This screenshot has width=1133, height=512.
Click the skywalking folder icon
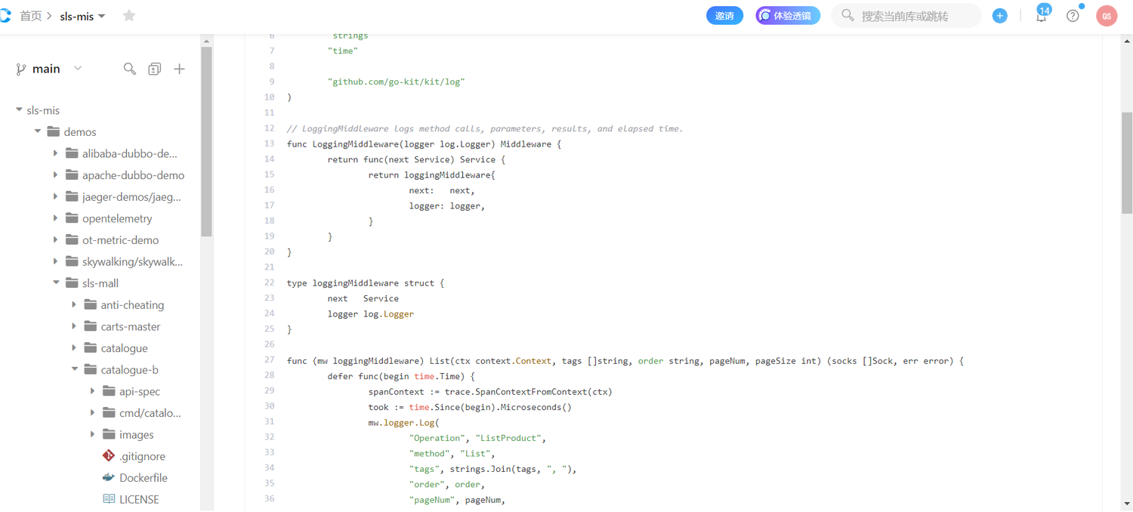(x=72, y=261)
